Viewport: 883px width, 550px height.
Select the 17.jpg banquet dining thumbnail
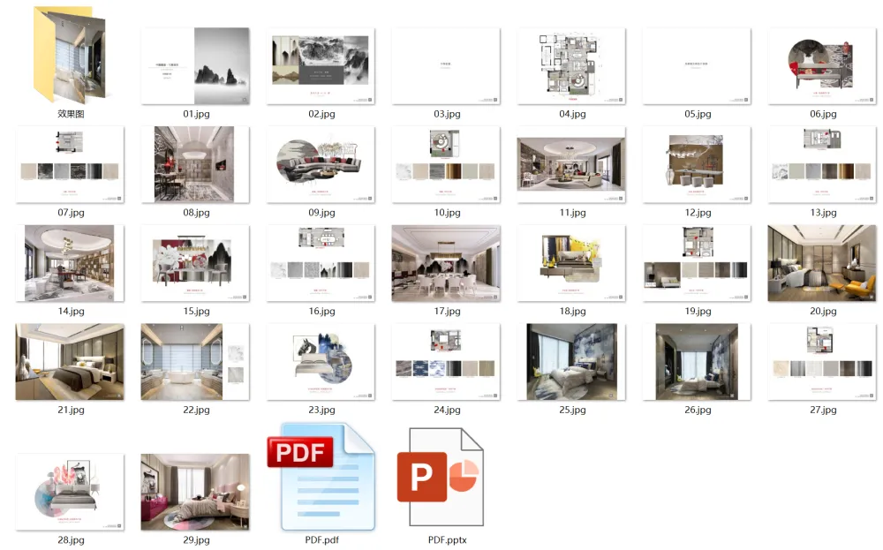[446, 264]
